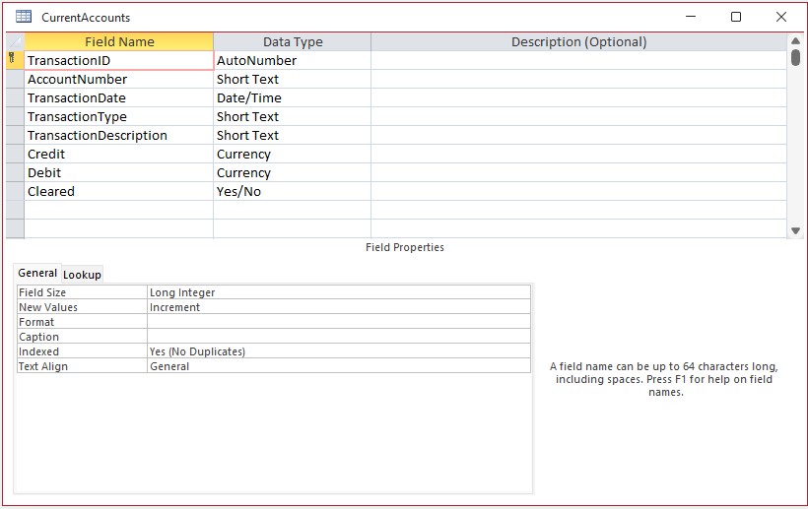This screenshot has height=509, width=808.
Task: Click the New Values property label
Action: (x=82, y=307)
